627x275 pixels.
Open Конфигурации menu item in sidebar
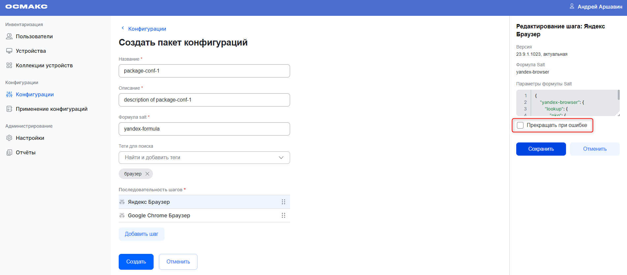click(35, 94)
